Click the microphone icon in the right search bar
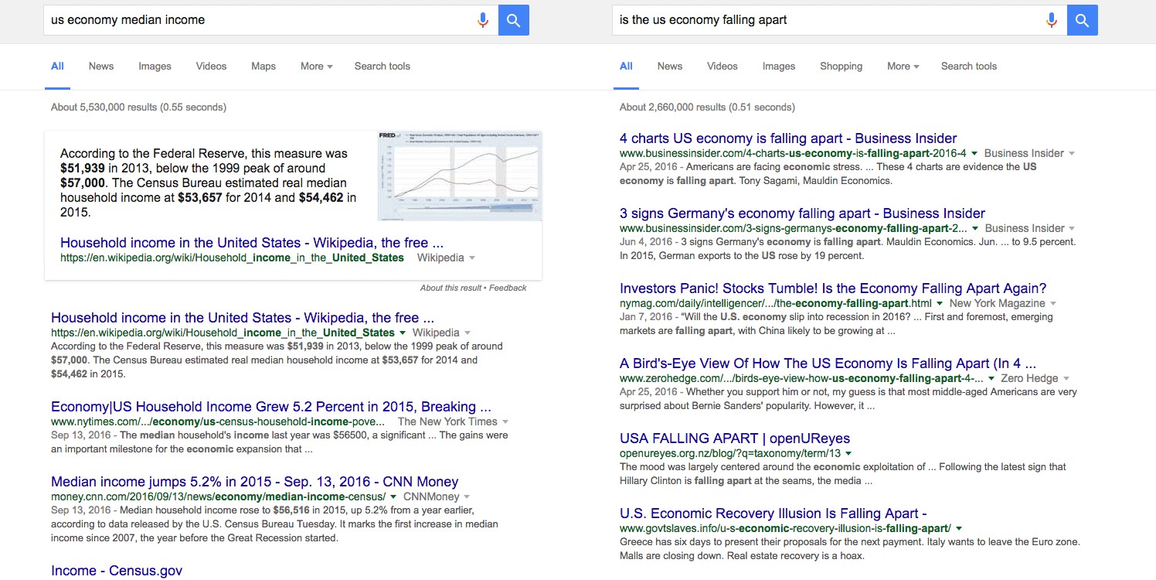Image resolution: width=1156 pixels, height=580 pixels. click(1052, 20)
